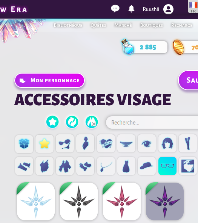Image resolution: width=198 pixels, height=223 pixels.
Task: Toggle the remove-outfit round button
Action: pos(92,122)
